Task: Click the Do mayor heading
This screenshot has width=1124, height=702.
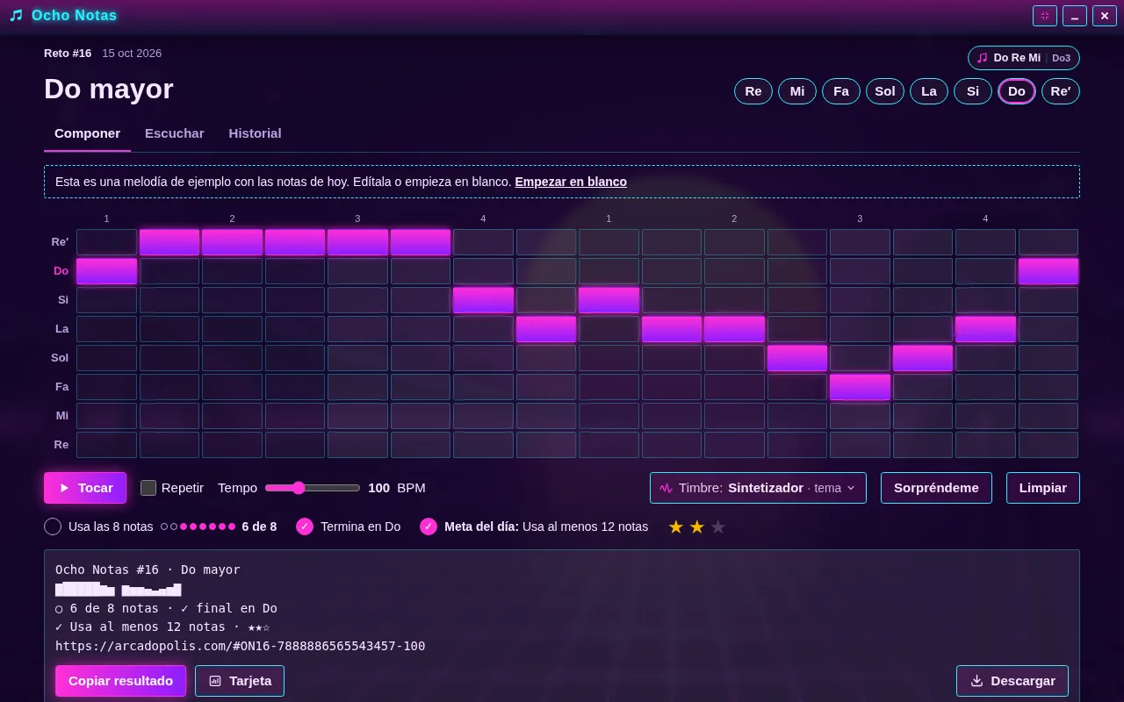Action: [x=109, y=90]
